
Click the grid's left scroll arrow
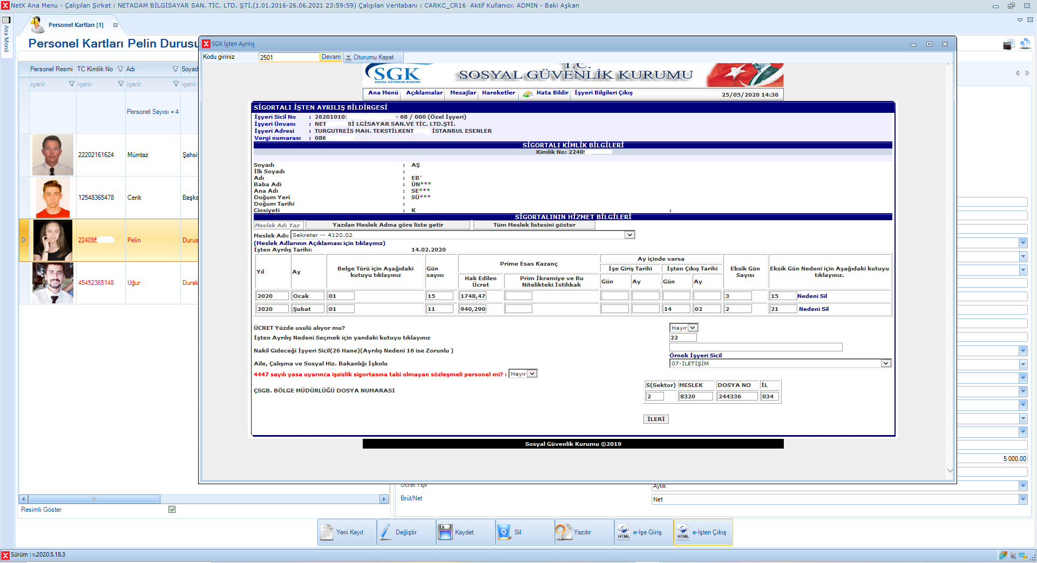23,499
